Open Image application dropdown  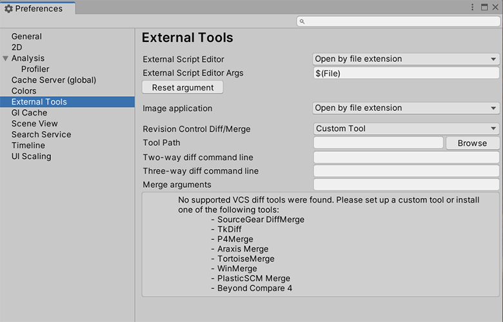click(406, 108)
